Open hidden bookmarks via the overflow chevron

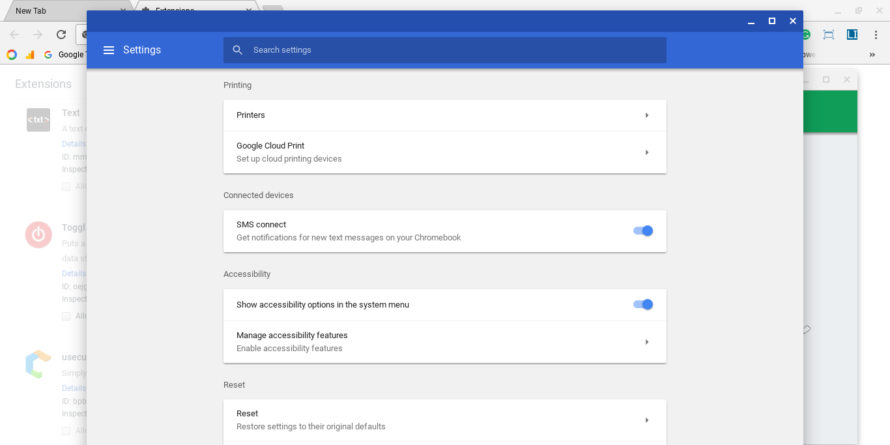pos(872,55)
